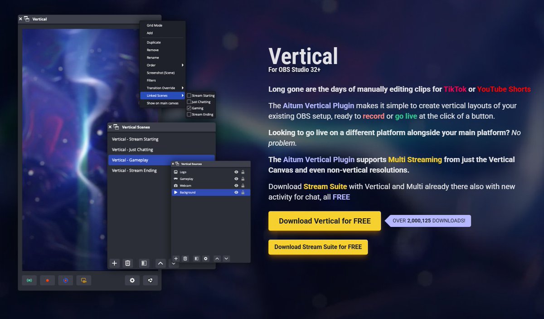This screenshot has height=319, width=544.
Task: Add a source in Vertical Sources
Action: (x=176, y=258)
